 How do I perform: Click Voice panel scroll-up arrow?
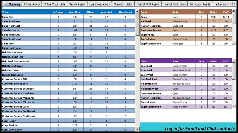[137, 11]
